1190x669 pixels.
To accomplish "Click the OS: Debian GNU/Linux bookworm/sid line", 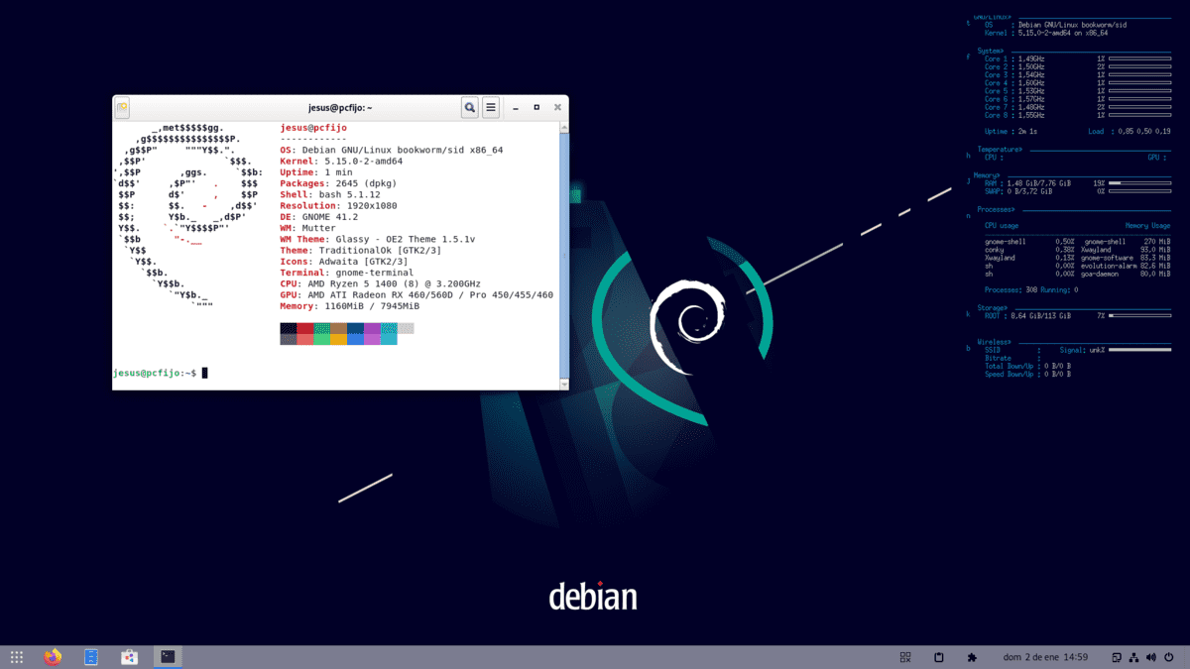I will (x=392, y=150).
